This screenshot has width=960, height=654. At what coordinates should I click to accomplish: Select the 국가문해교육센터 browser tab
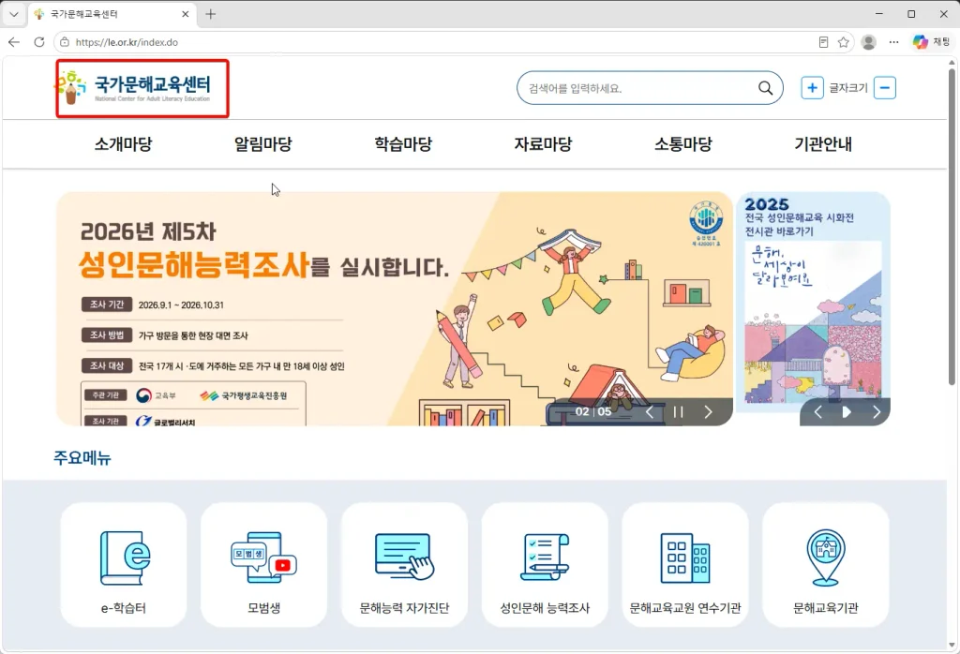(112, 14)
